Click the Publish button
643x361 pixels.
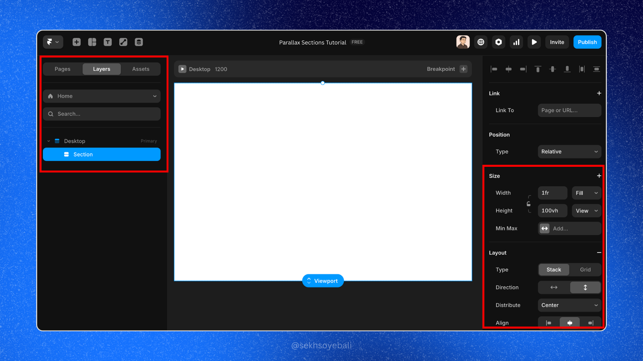[x=587, y=42]
